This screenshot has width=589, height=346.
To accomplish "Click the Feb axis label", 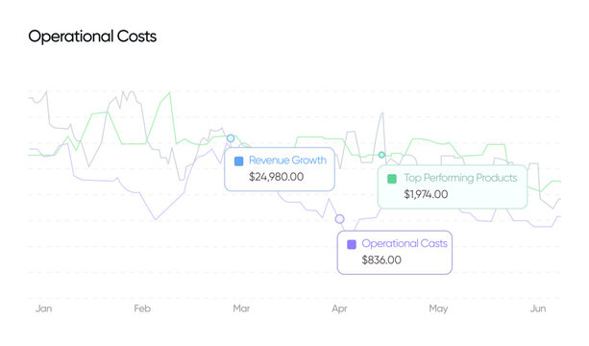I will (x=142, y=309).
